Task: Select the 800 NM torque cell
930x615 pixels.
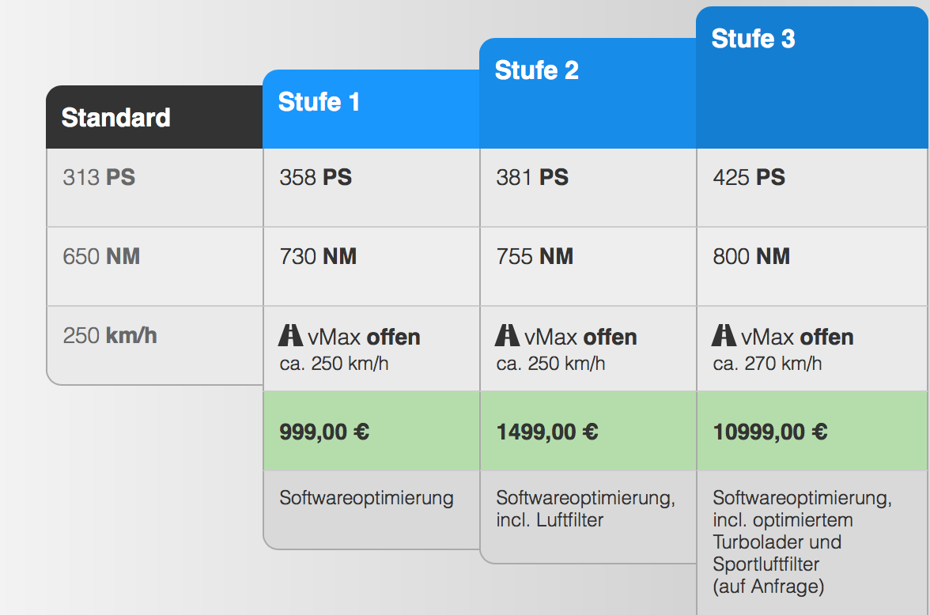Action: [x=812, y=266]
